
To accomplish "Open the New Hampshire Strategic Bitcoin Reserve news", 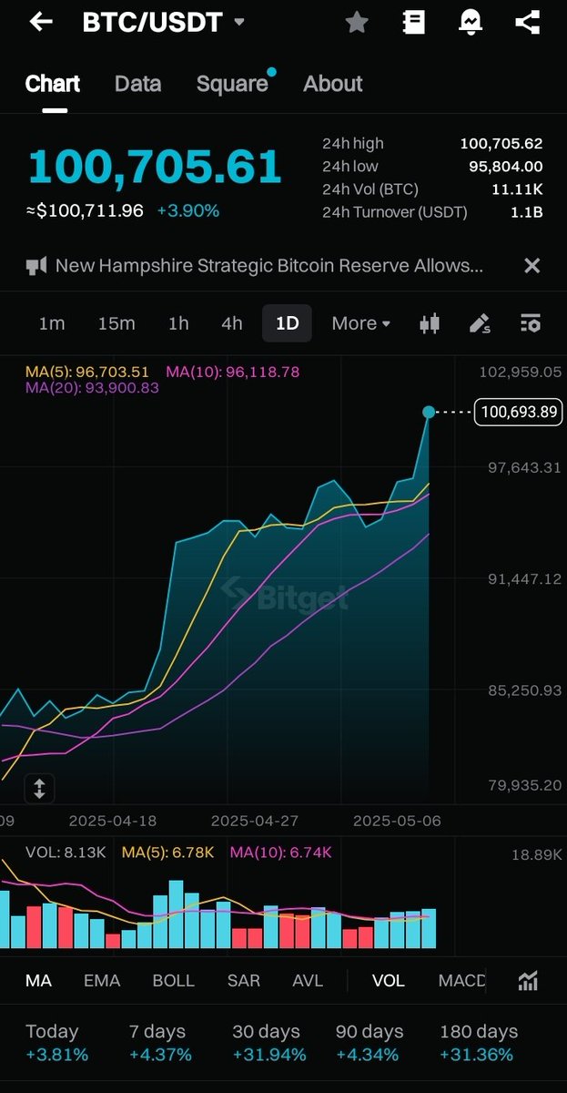I will coord(269,266).
